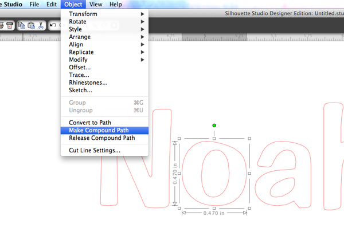
Task: Expand the Replicate submenu
Action: (x=104, y=52)
